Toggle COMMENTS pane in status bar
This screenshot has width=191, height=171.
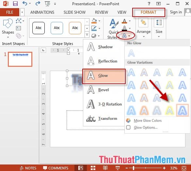tap(56, 168)
